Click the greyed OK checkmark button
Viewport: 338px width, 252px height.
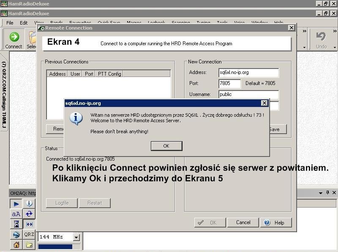tap(210, 222)
